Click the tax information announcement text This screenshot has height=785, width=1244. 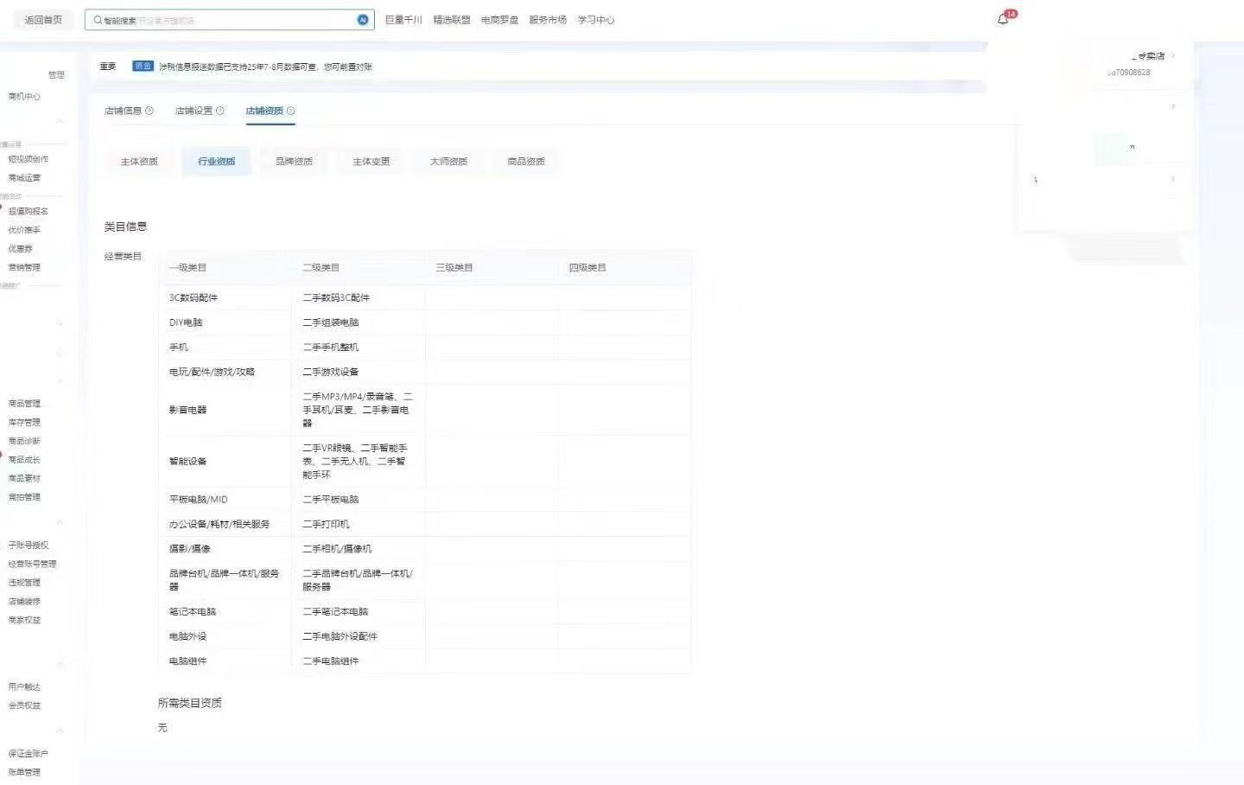pyautogui.click(x=266, y=67)
